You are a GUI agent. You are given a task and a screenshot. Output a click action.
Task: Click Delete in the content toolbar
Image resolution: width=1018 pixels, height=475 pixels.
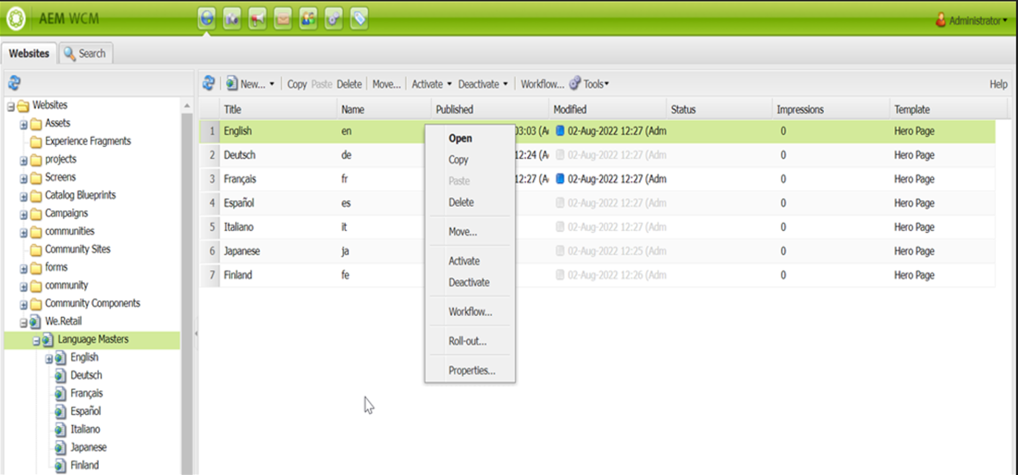[349, 83]
